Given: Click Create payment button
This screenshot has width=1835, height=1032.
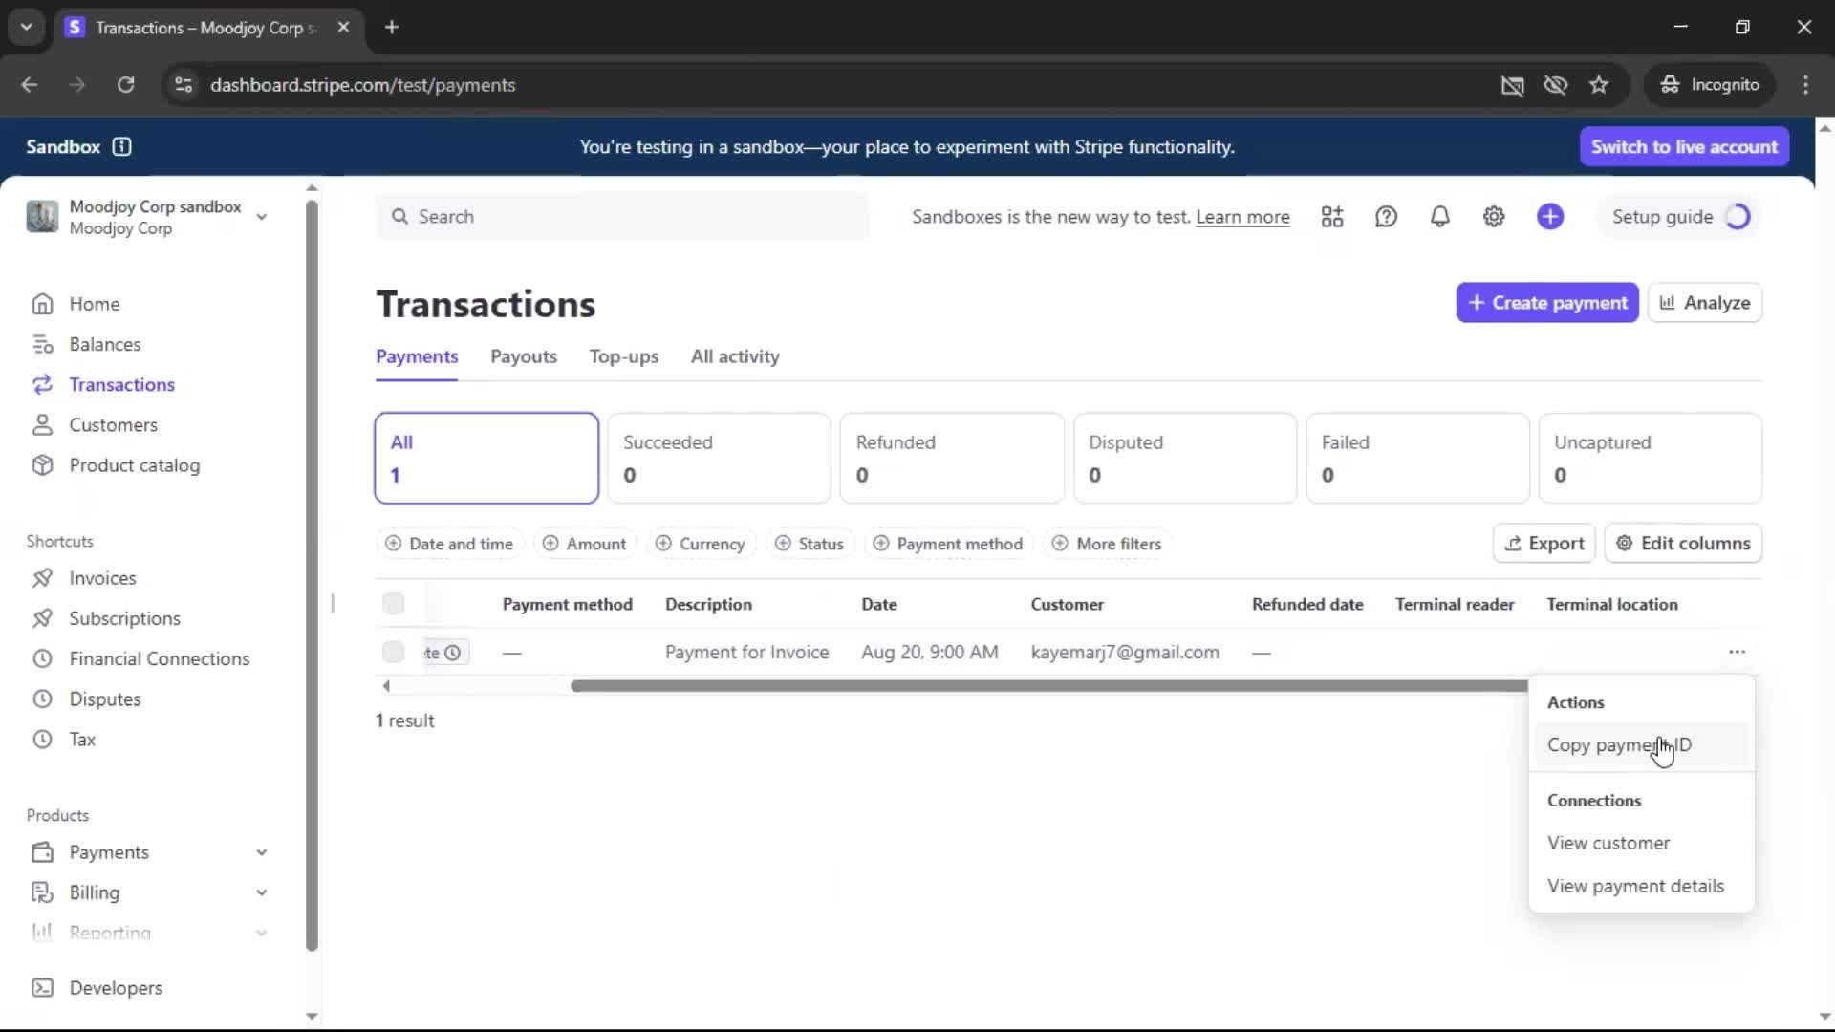Looking at the screenshot, I should (1547, 303).
